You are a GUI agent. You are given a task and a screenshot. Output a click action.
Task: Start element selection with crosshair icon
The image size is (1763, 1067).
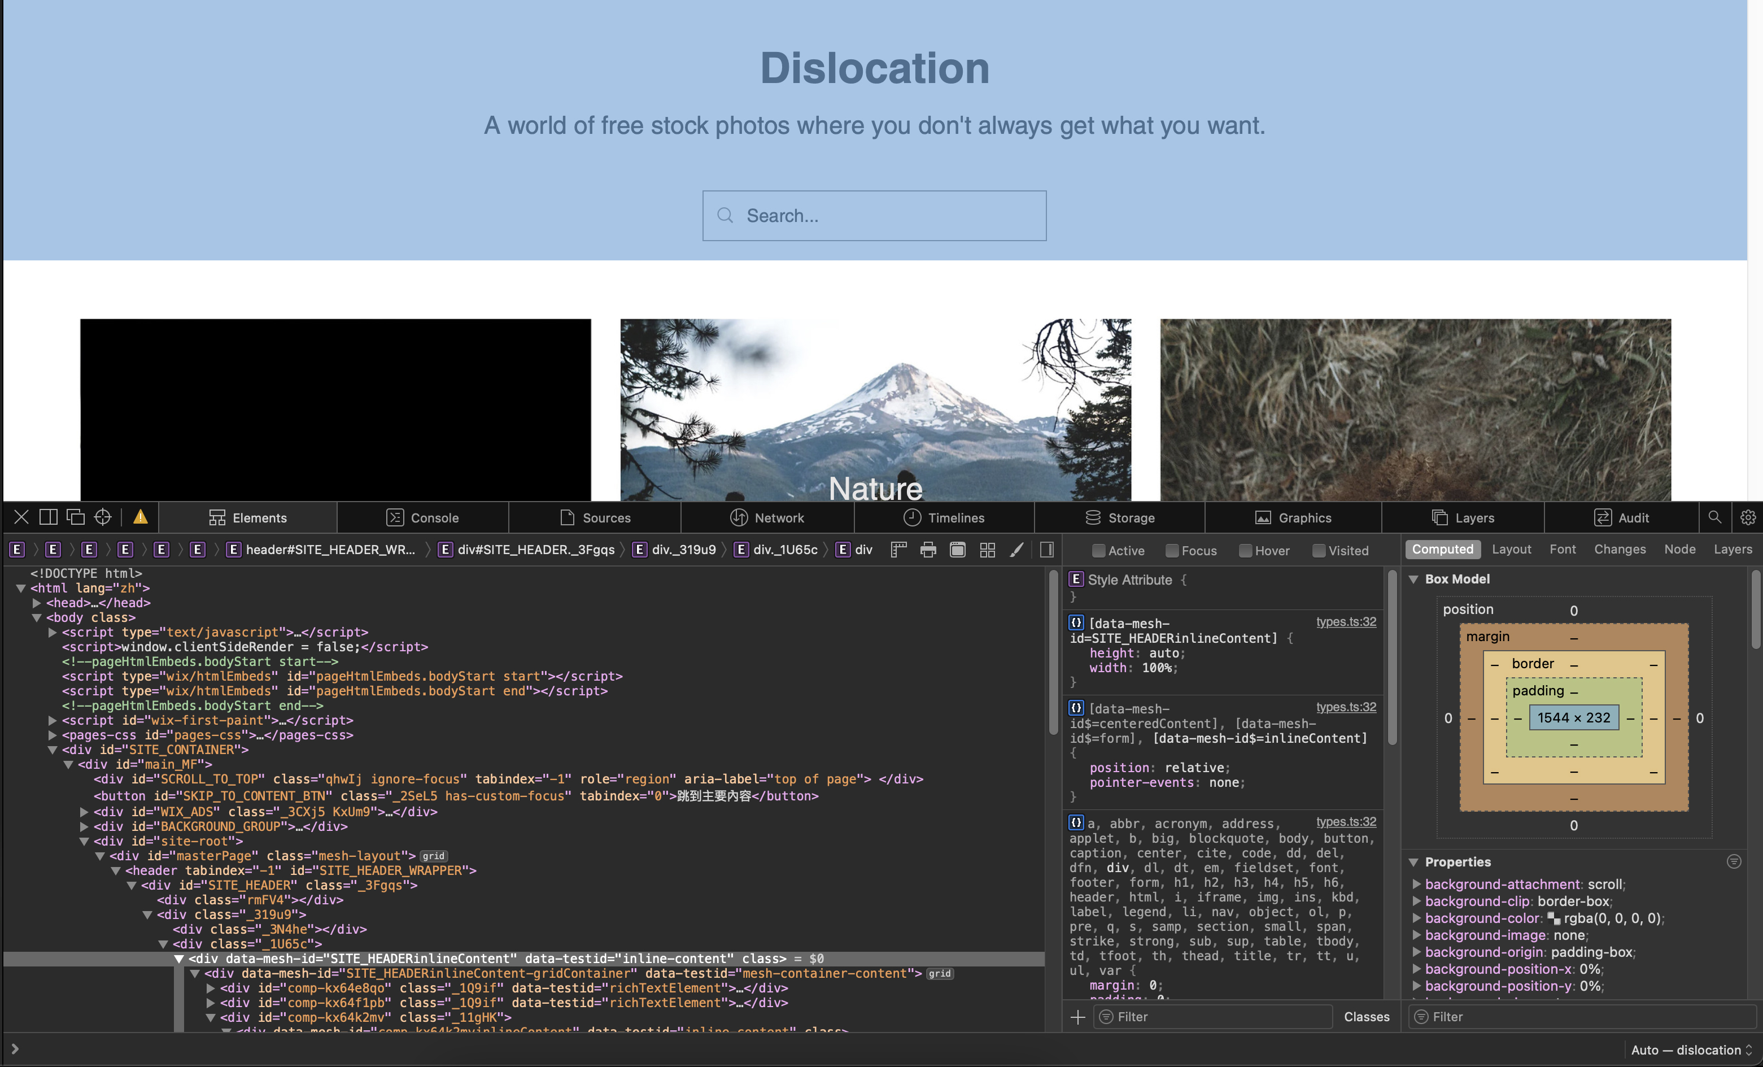(x=103, y=517)
